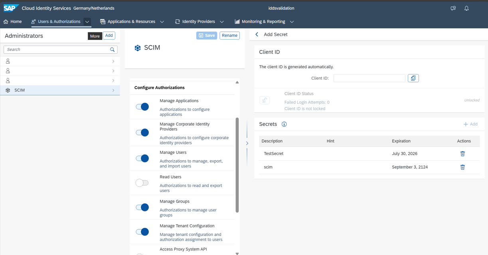Delete the TestSecret secret
The width and height of the screenshot is (488, 255).
pyautogui.click(x=462, y=153)
